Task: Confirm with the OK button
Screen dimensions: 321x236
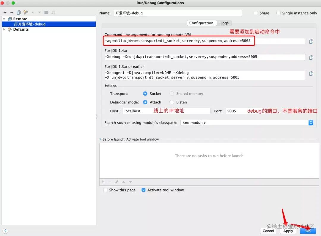Action: (308, 231)
